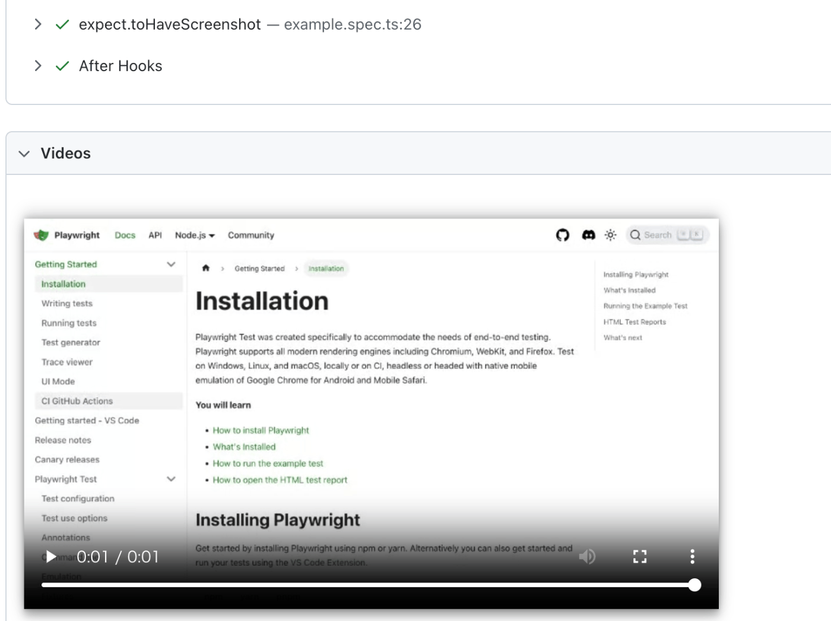Click the home icon in the breadcrumb
This screenshot has height=621, width=831.
click(206, 268)
